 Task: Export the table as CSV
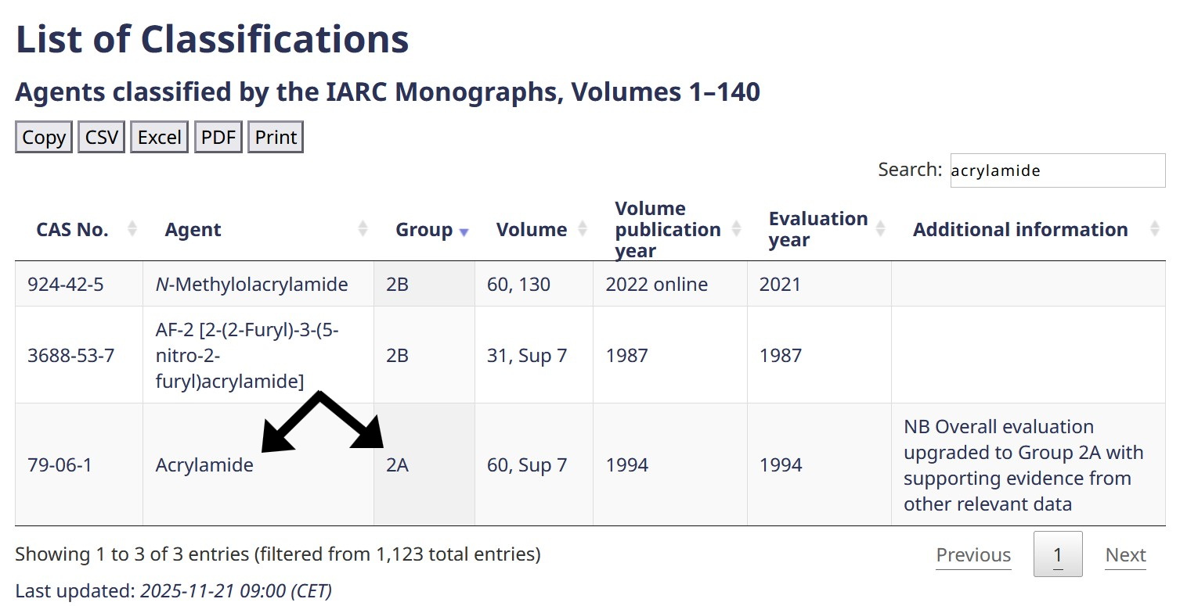tap(102, 138)
